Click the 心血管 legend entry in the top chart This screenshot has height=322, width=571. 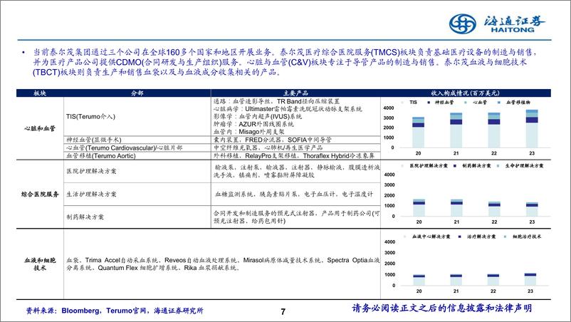tap(476, 103)
